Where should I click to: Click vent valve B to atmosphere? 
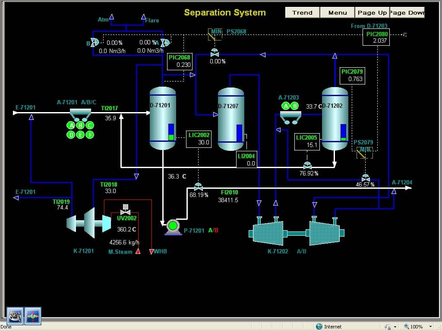pos(95,43)
